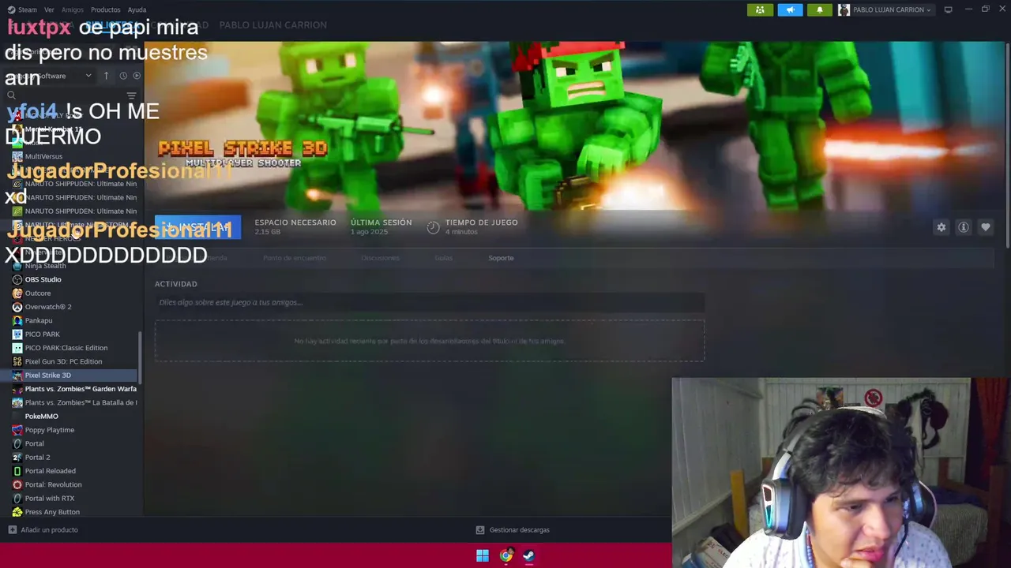
Task: Open the friends icon button in title bar
Action: (760, 9)
